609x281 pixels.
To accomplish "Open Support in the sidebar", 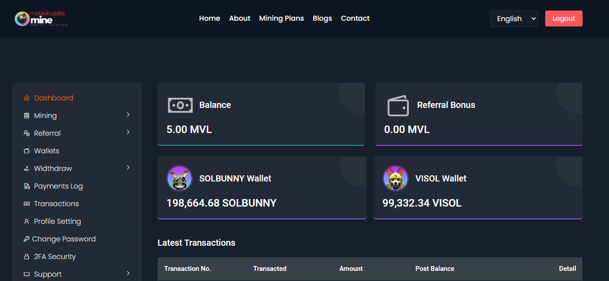I will point(48,274).
